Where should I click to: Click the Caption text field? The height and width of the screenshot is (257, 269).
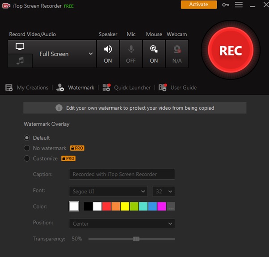pos(122,174)
